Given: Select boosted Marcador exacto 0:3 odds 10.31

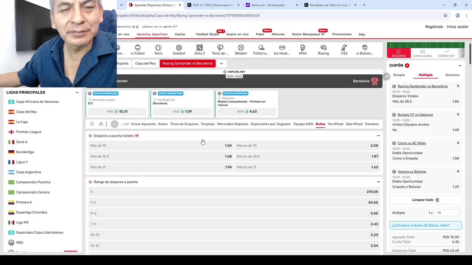Looking at the screenshot, I should (x=117, y=112).
